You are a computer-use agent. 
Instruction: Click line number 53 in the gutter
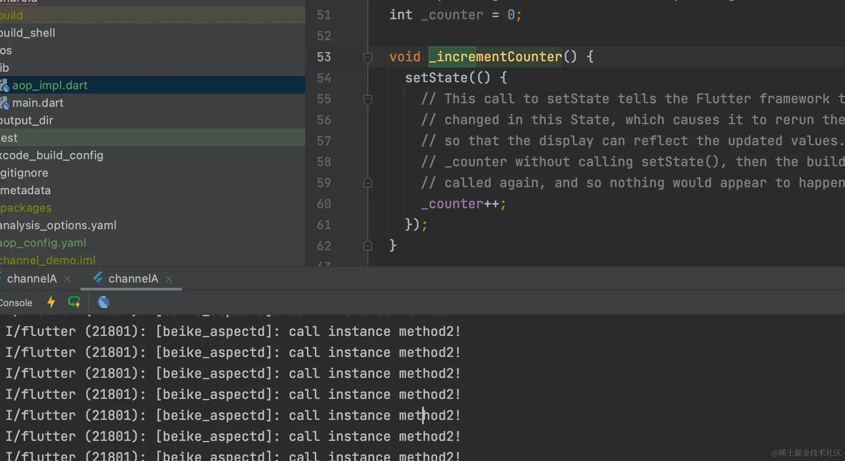tap(324, 57)
